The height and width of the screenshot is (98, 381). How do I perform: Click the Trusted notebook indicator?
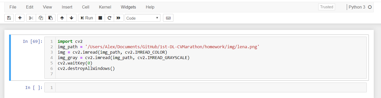(x=327, y=7)
